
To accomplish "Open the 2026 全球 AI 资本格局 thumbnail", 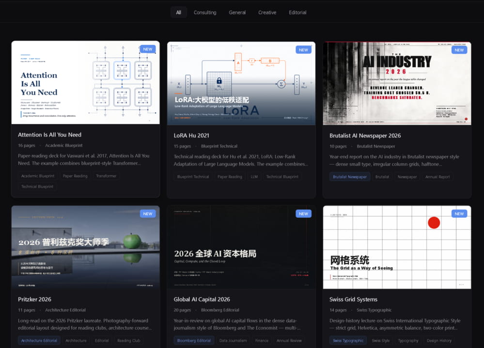I will [x=241, y=247].
